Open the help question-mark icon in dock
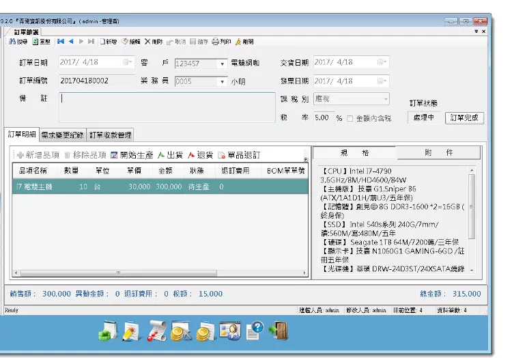 [x=253, y=331]
